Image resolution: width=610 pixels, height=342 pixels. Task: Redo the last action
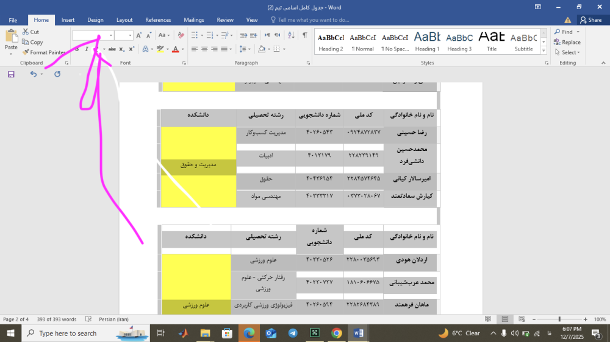point(57,74)
